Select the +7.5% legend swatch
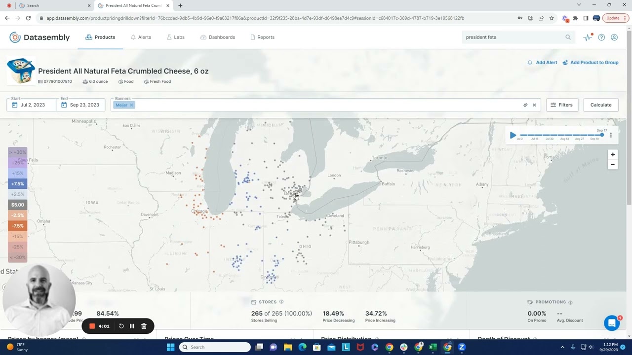The image size is (632, 355). (x=17, y=183)
